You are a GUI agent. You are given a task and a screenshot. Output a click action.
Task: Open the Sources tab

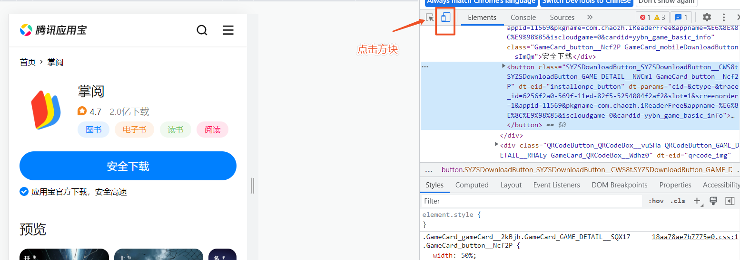(562, 17)
